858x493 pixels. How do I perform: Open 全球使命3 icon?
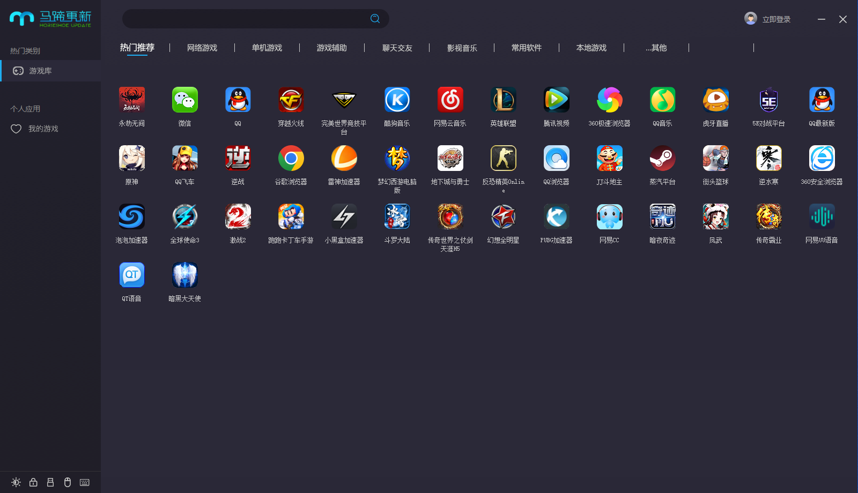[x=184, y=216]
